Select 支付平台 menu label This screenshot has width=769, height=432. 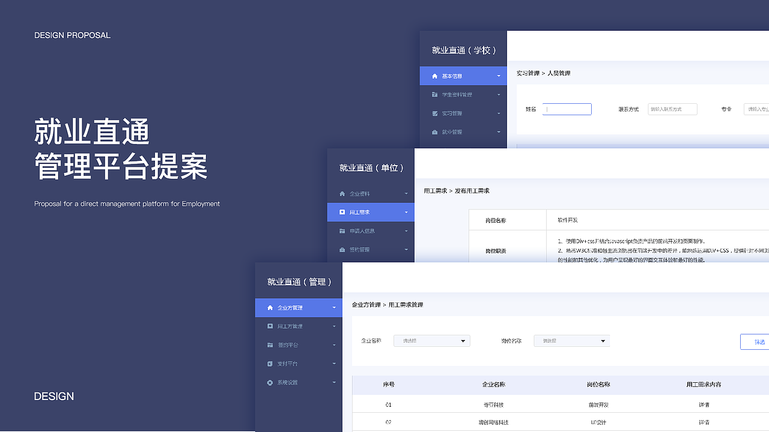[x=288, y=364]
